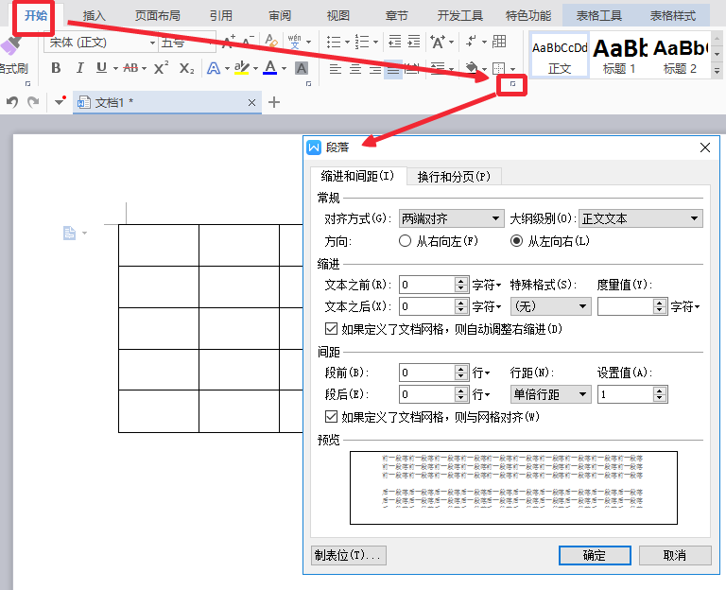Click the Format Painter brush icon

point(11,46)
